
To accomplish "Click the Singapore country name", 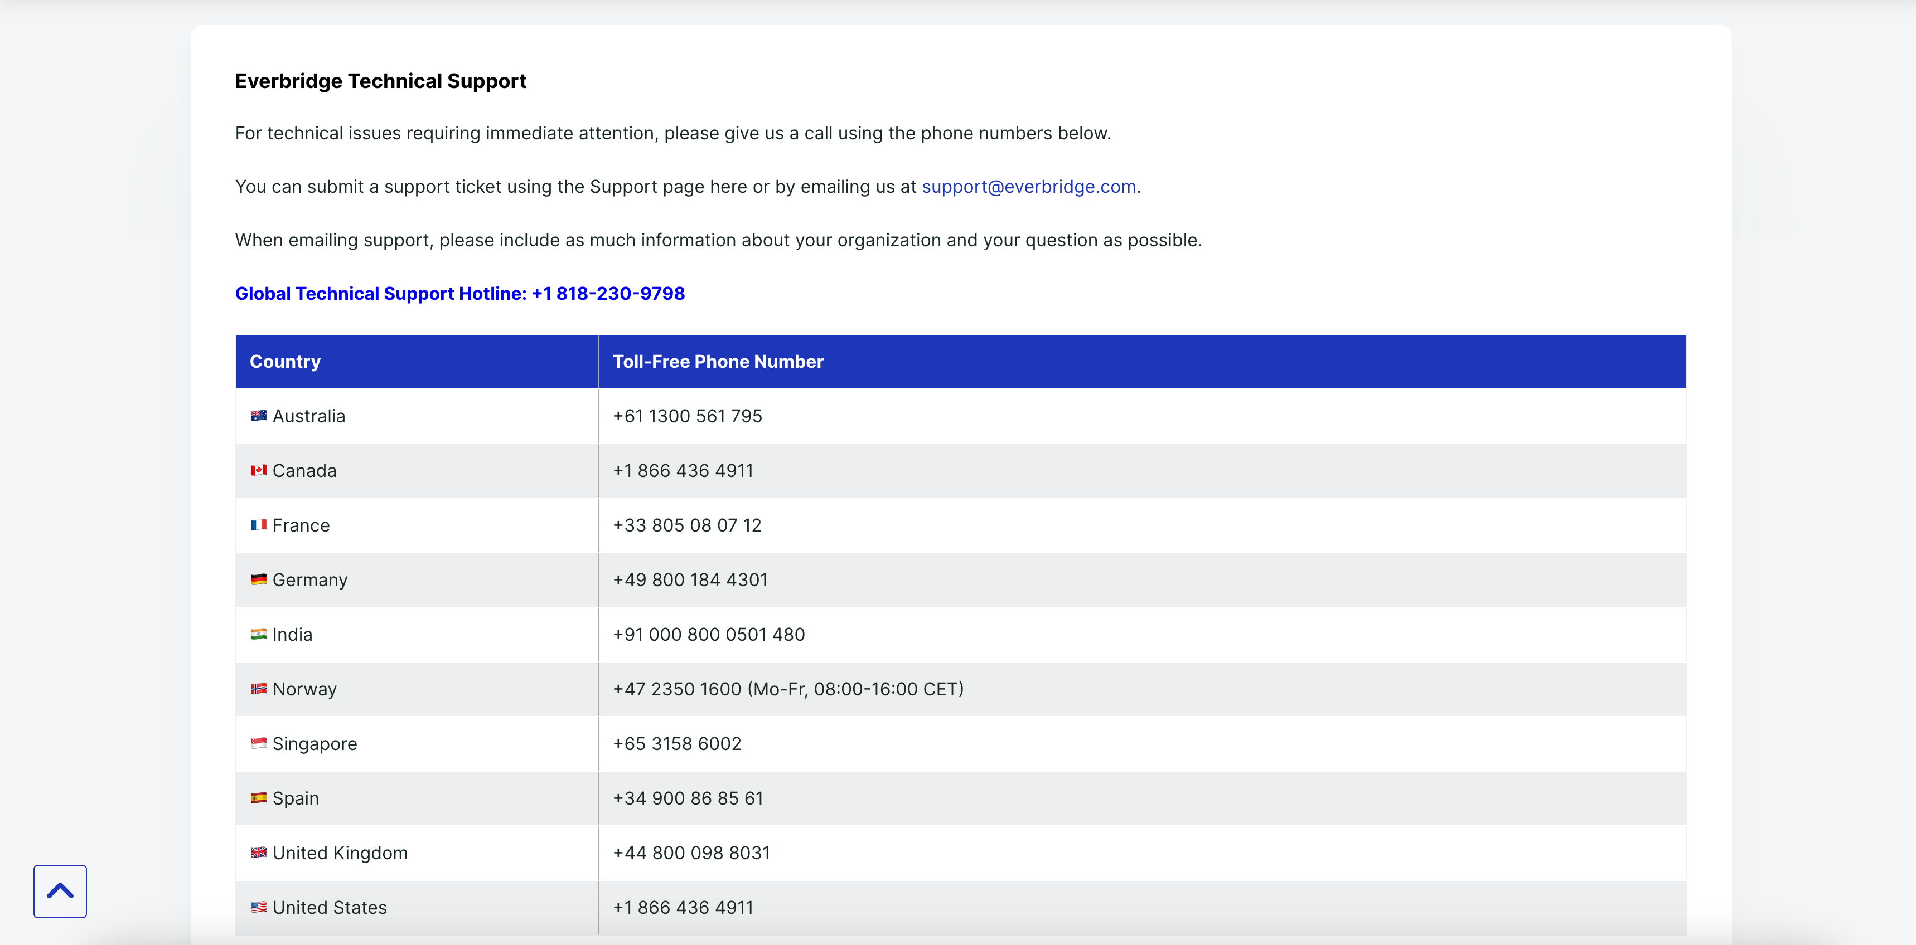I will coord(315,744).
